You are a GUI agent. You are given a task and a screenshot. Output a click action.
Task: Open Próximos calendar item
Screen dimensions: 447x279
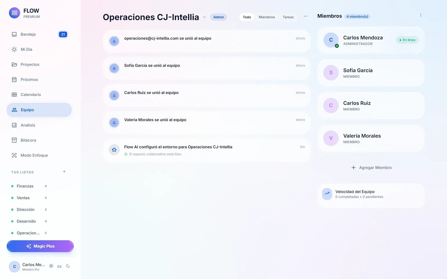(x=39, y=80)
